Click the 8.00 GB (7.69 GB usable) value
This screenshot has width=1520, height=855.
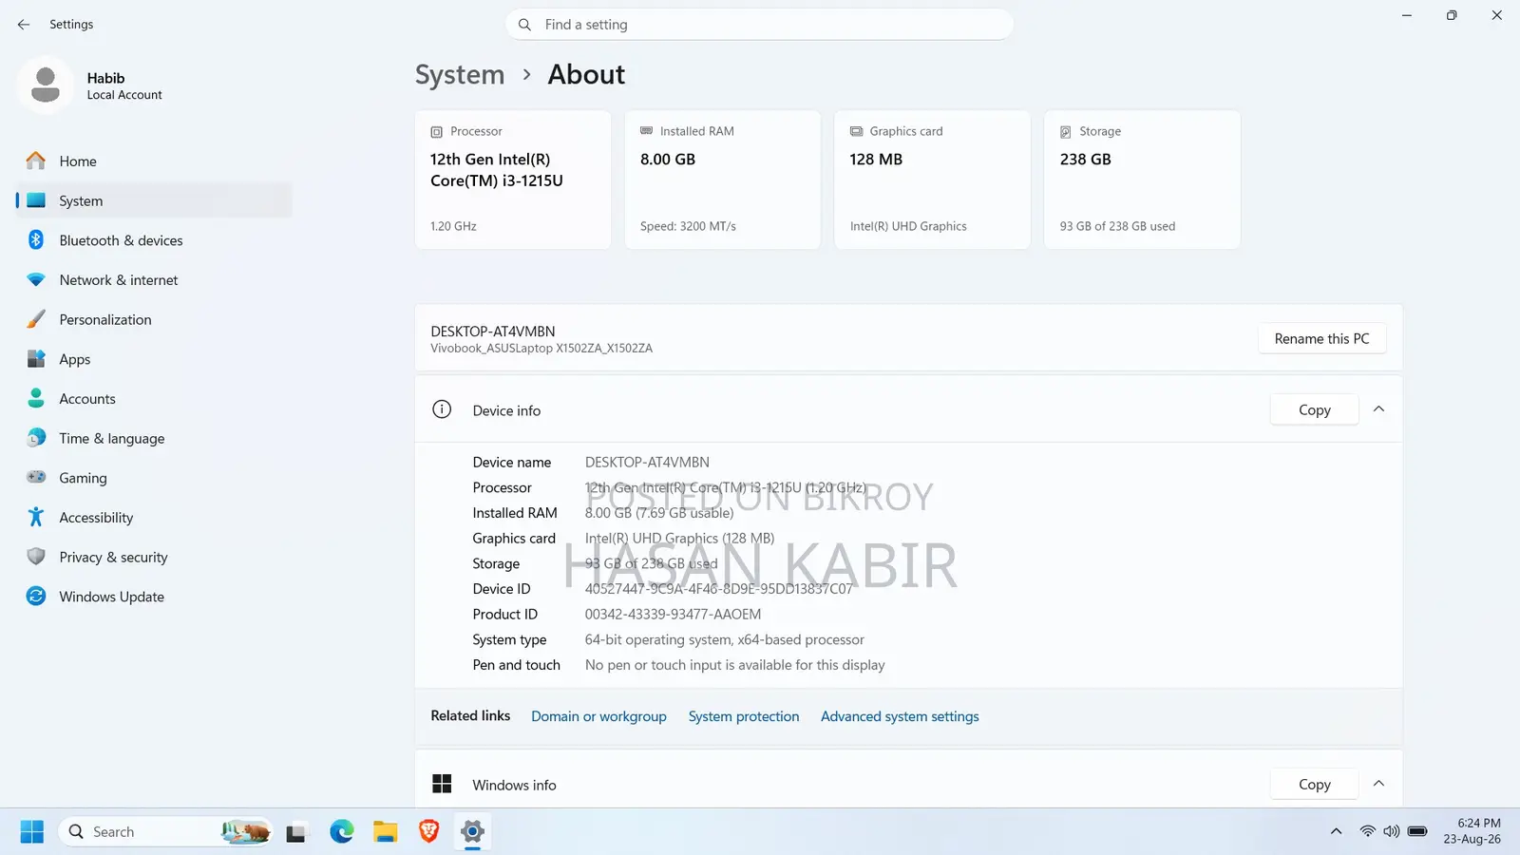click(659, 513)
